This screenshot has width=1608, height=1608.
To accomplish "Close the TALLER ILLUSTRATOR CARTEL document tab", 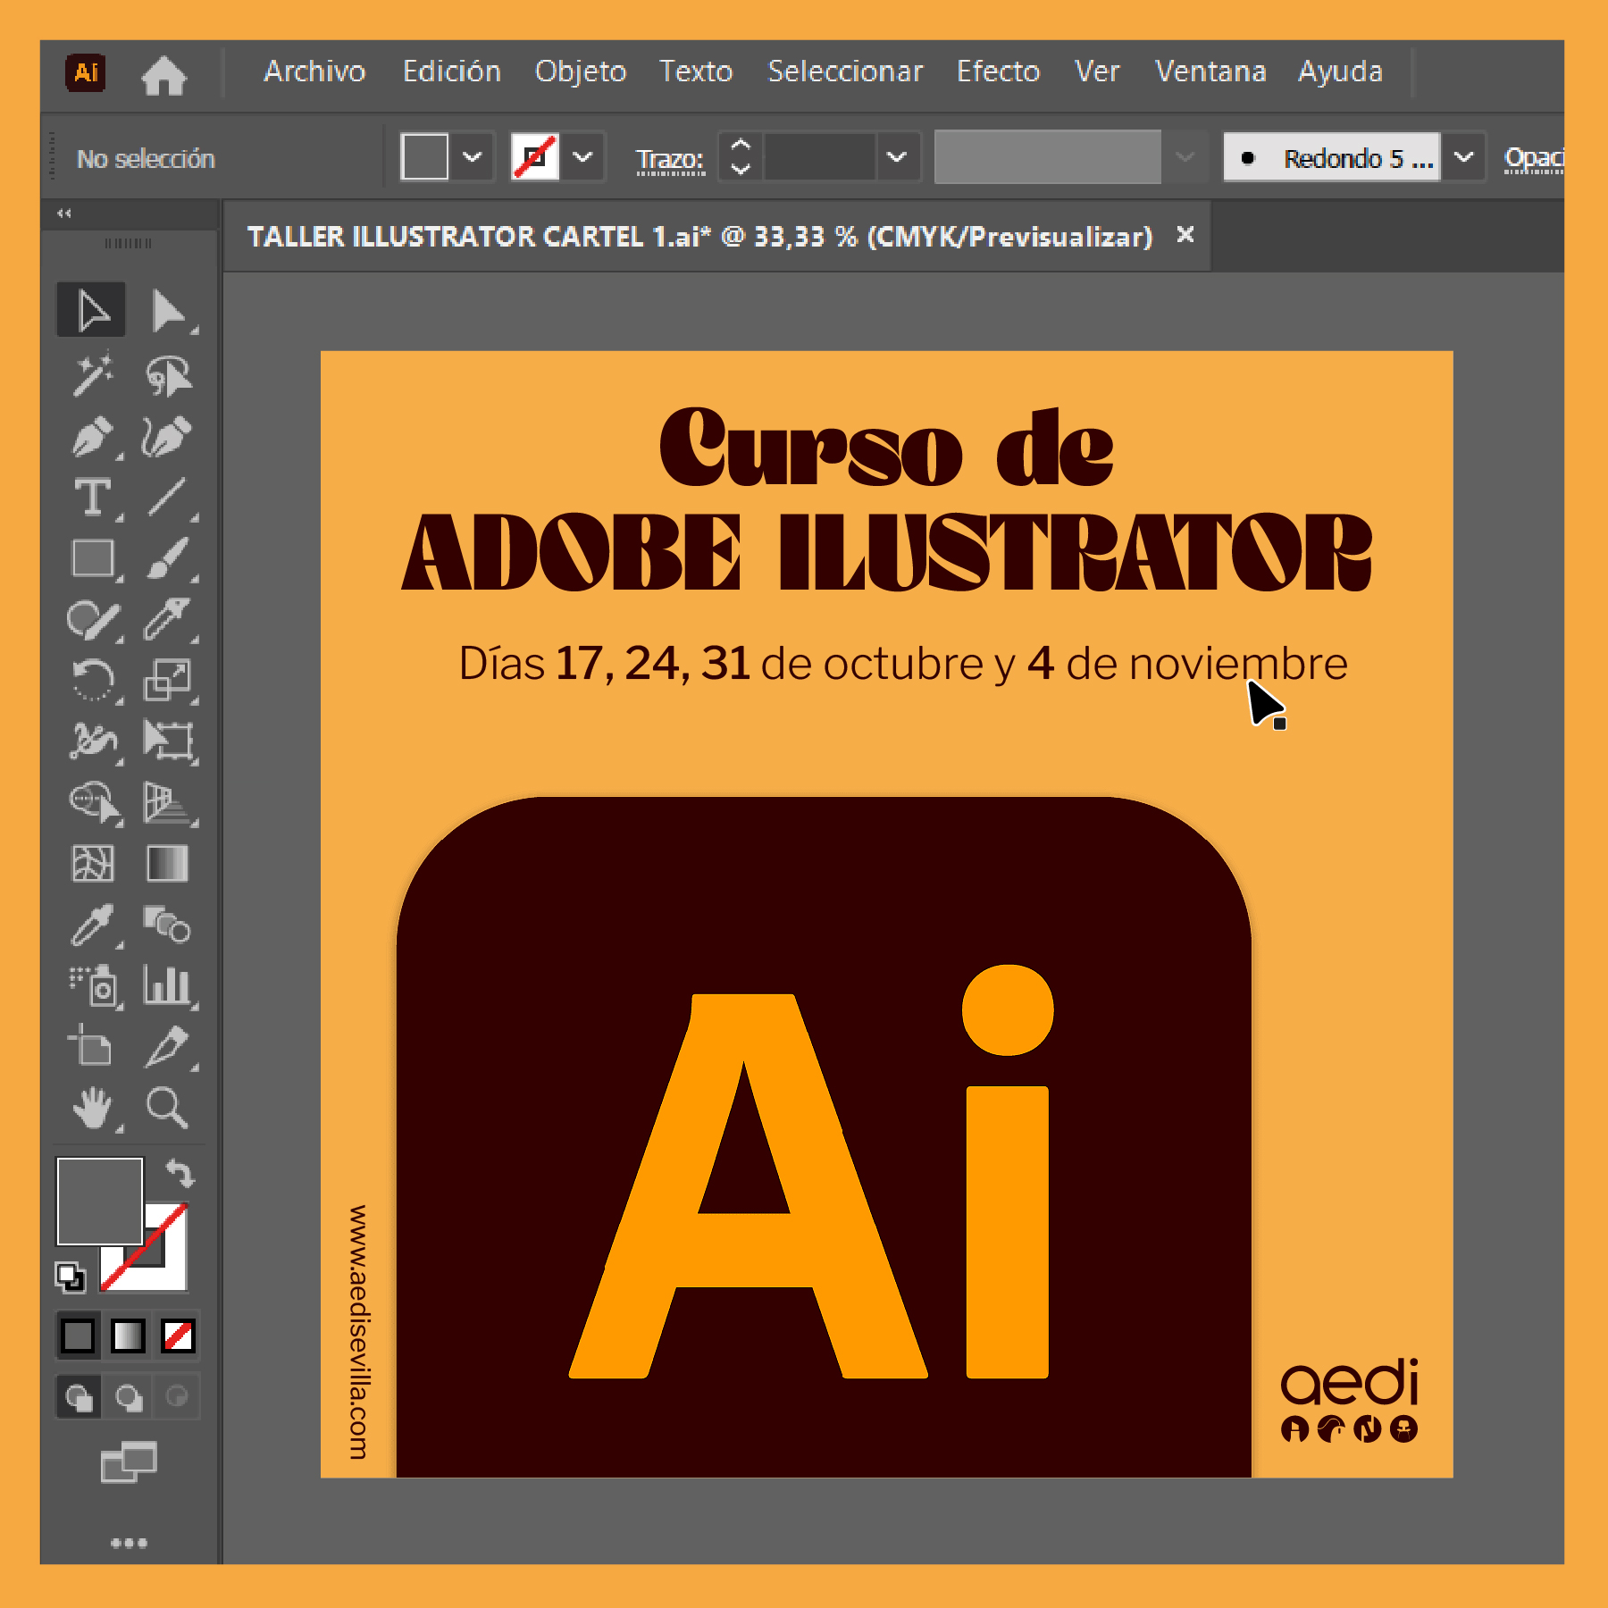I will [1185, 235].
